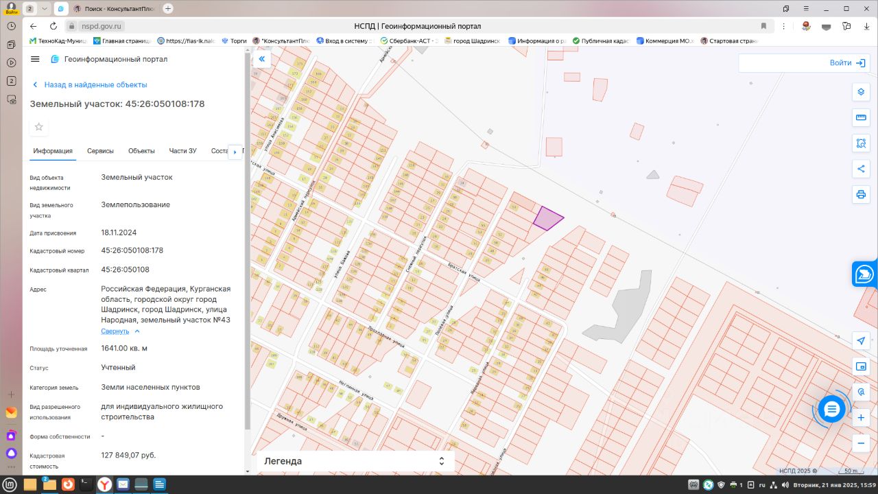
Task: Zoom out on the map
Action: [861, 443]
